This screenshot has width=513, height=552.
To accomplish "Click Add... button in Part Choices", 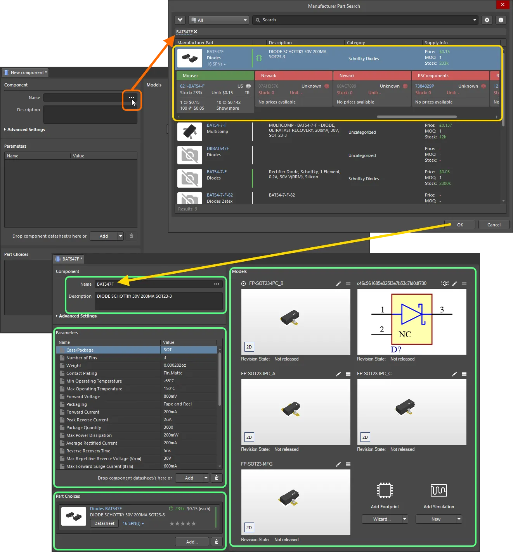I will click(x=192, y=542).
